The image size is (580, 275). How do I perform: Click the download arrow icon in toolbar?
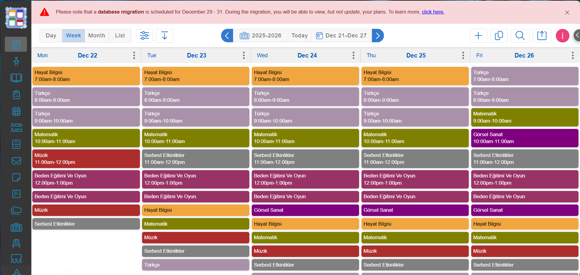point(164,36)
